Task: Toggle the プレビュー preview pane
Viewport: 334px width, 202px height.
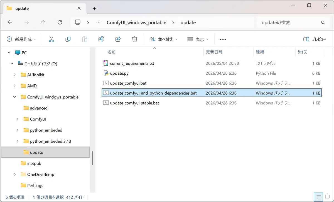Action: (x=315, y=39)
